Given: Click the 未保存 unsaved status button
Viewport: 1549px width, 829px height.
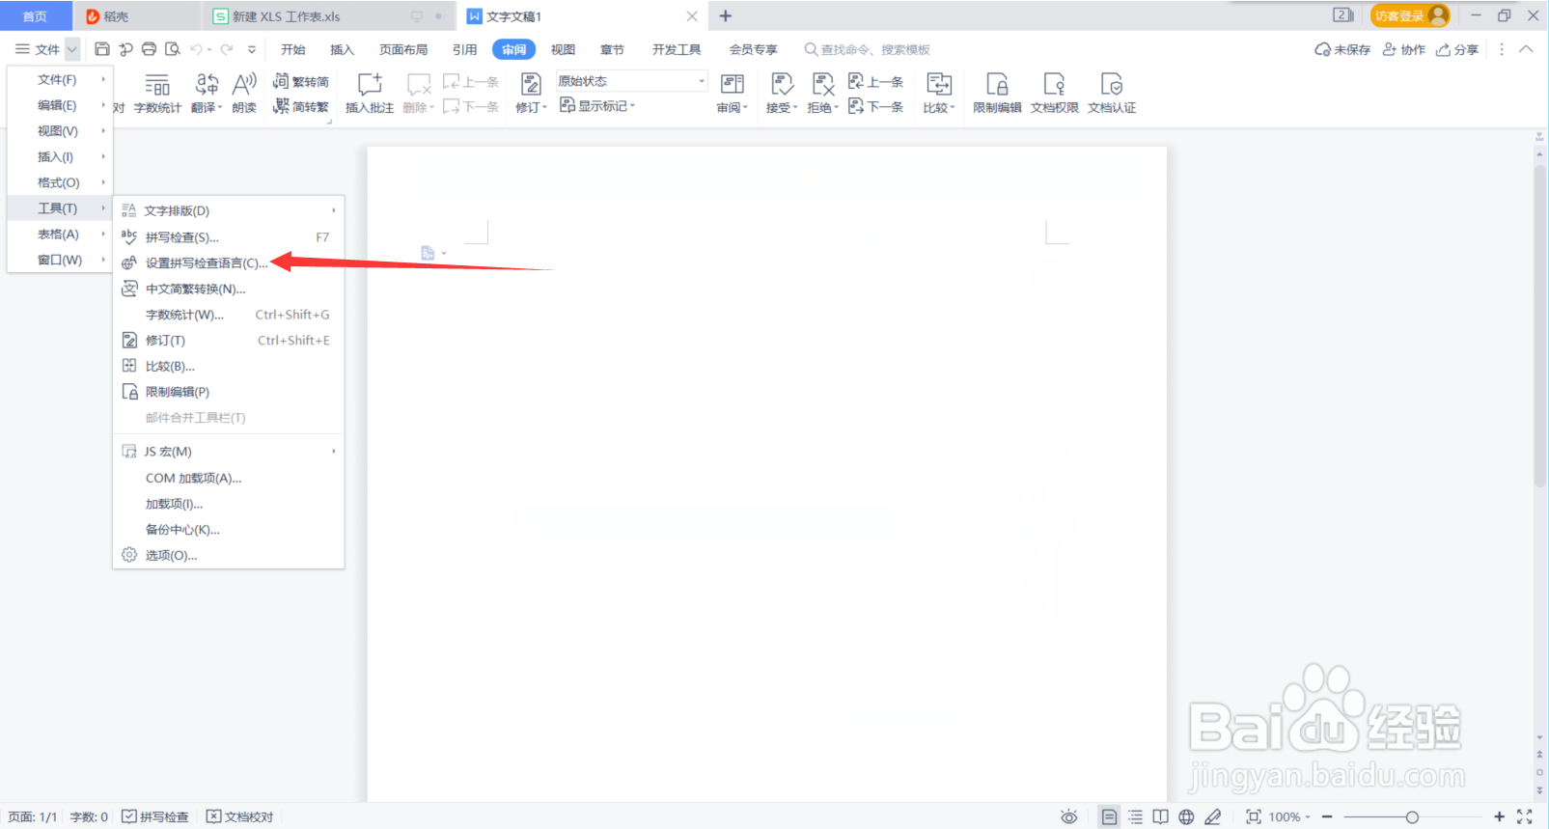Looking at the screenshot, I should coord(1342,49).
